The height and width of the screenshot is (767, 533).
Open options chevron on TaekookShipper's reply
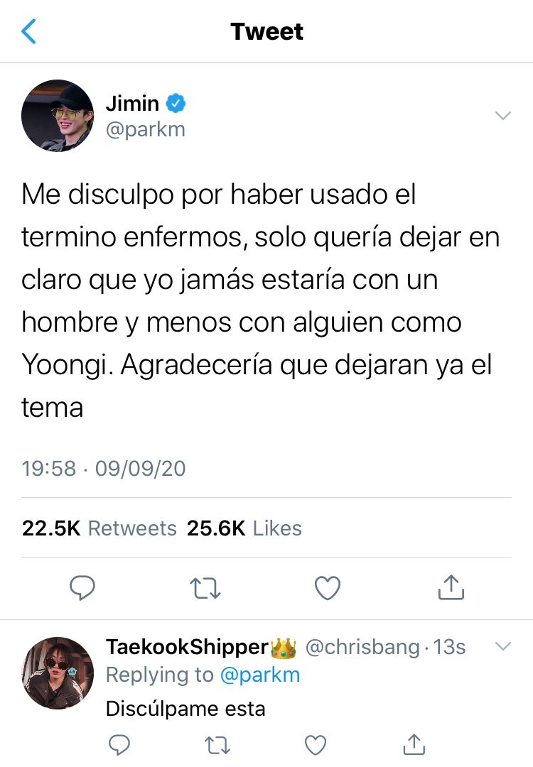(x=502, y=646)
